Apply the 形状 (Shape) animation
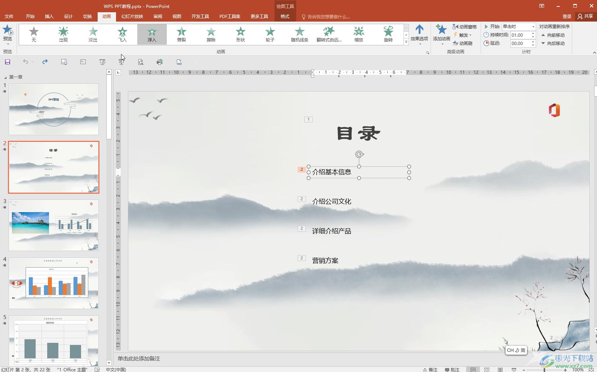 240,35
